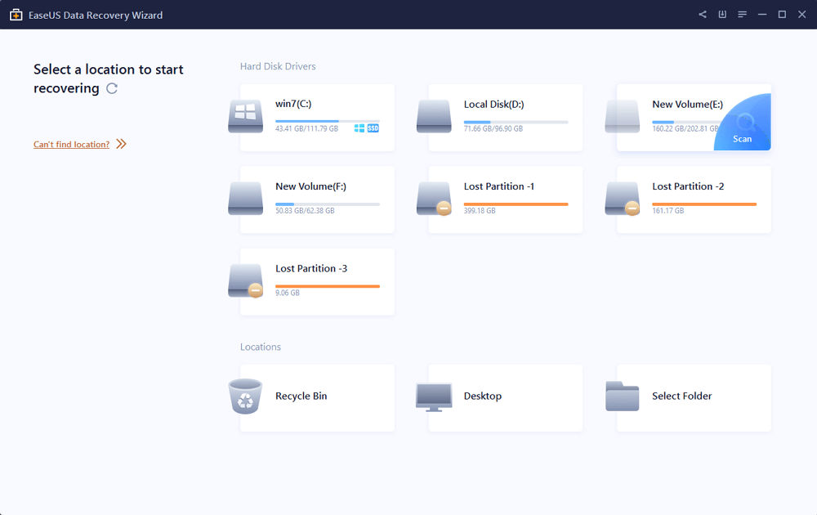
Task: Click the 'New Volume(E:)' drive label
Action: coord(687,105)
